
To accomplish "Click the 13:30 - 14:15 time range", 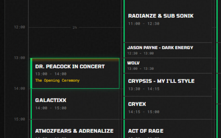I will pyautogui.click(x=144, y=89).
